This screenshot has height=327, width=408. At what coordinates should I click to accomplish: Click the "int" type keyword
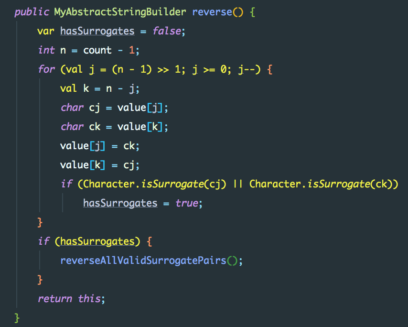pos(46,50)
